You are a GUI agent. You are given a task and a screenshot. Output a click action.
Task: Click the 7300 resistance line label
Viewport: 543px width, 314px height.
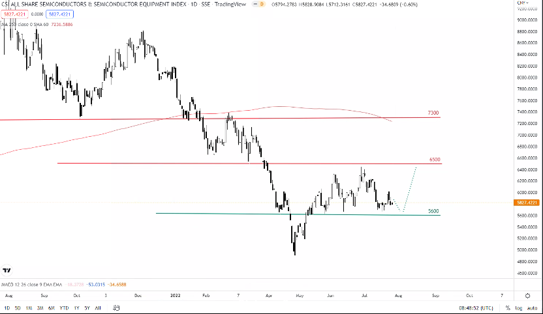433,113
